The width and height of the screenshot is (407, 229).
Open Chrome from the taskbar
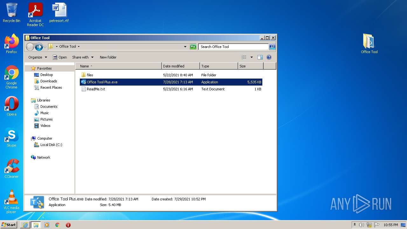coord(58,225)
